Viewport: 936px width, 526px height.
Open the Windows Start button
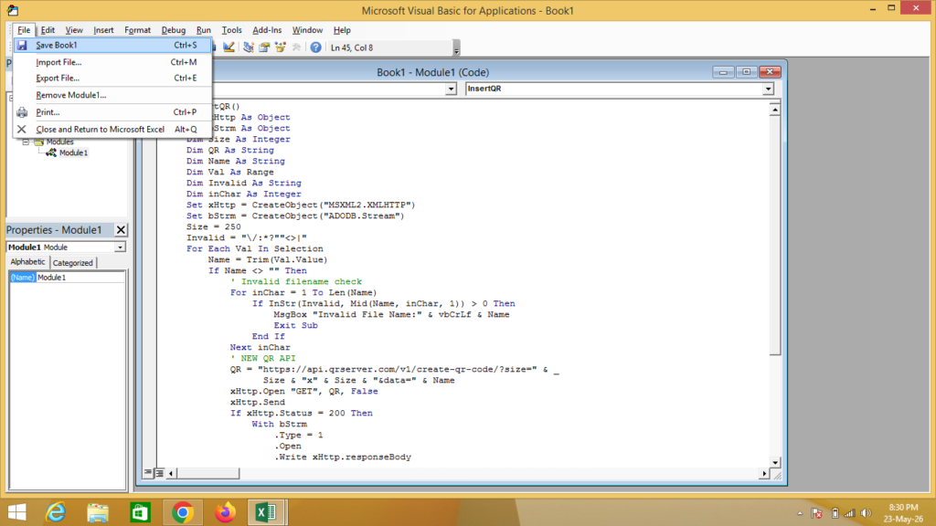coord(16,512)
